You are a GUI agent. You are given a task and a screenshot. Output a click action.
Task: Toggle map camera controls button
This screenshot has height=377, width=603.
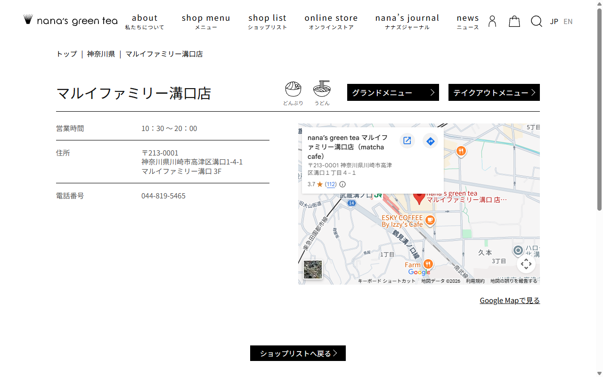point(526,264)
